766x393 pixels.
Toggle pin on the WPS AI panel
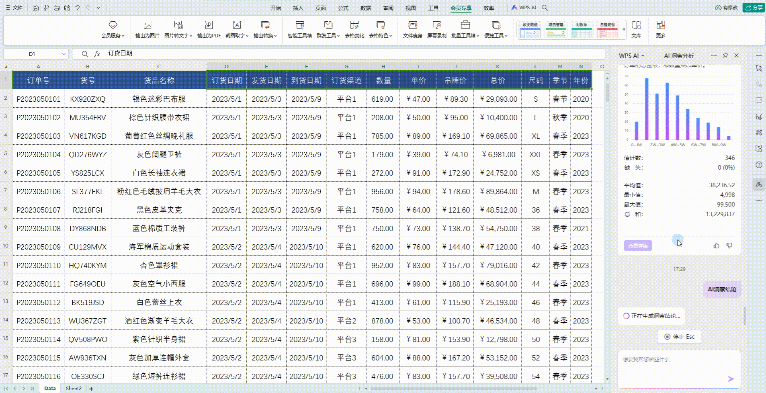tap(725, 55)
